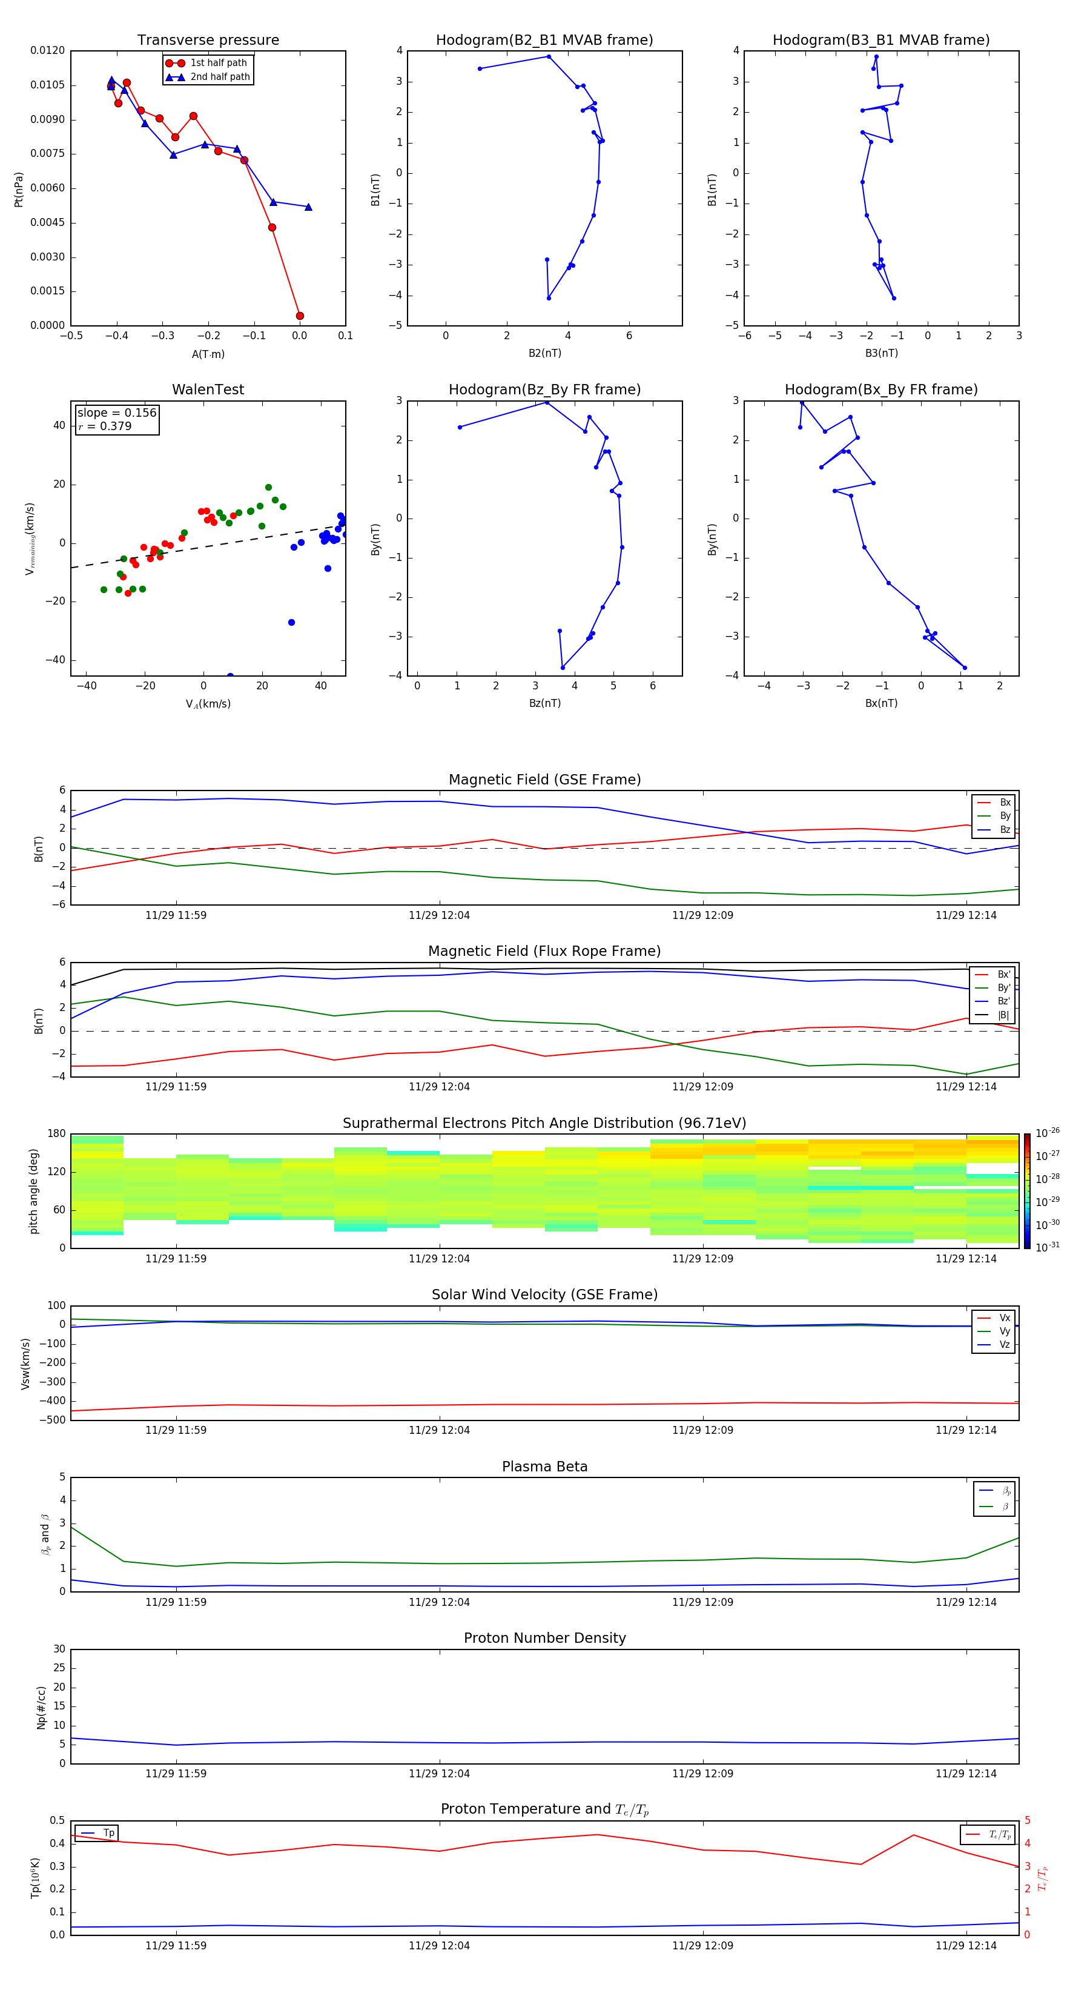
Task: Select the |B| legend entry in Flux Rope plot
Action: 993,1015
